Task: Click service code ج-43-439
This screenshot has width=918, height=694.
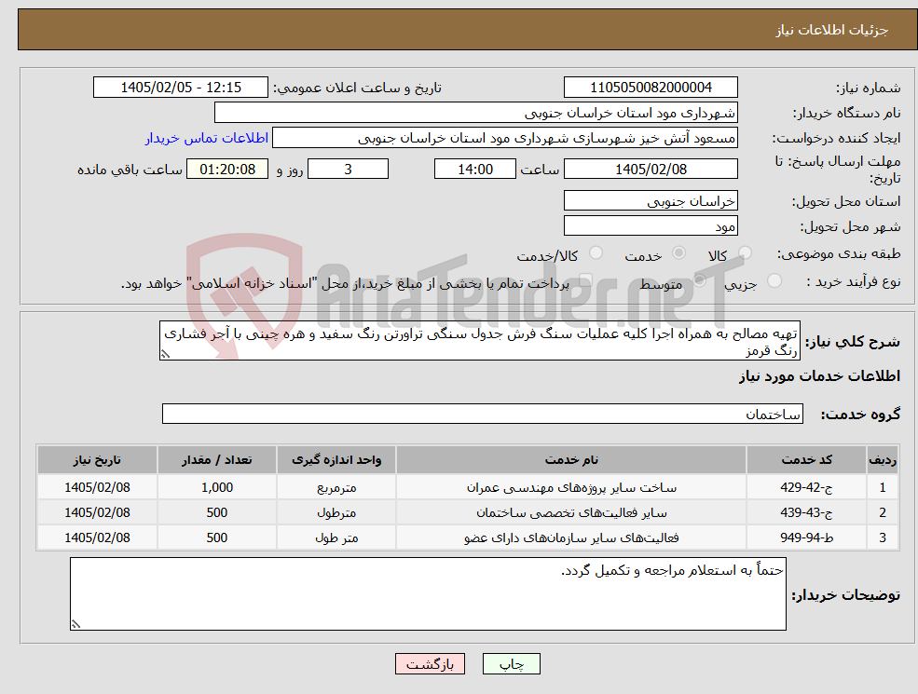Action: (806, 512)
